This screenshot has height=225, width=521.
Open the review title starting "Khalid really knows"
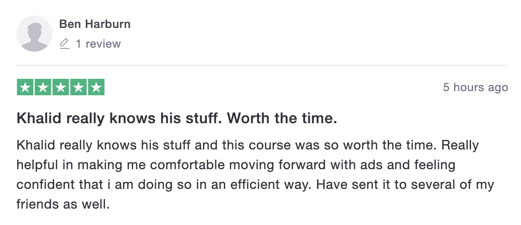tap(177, 119)
